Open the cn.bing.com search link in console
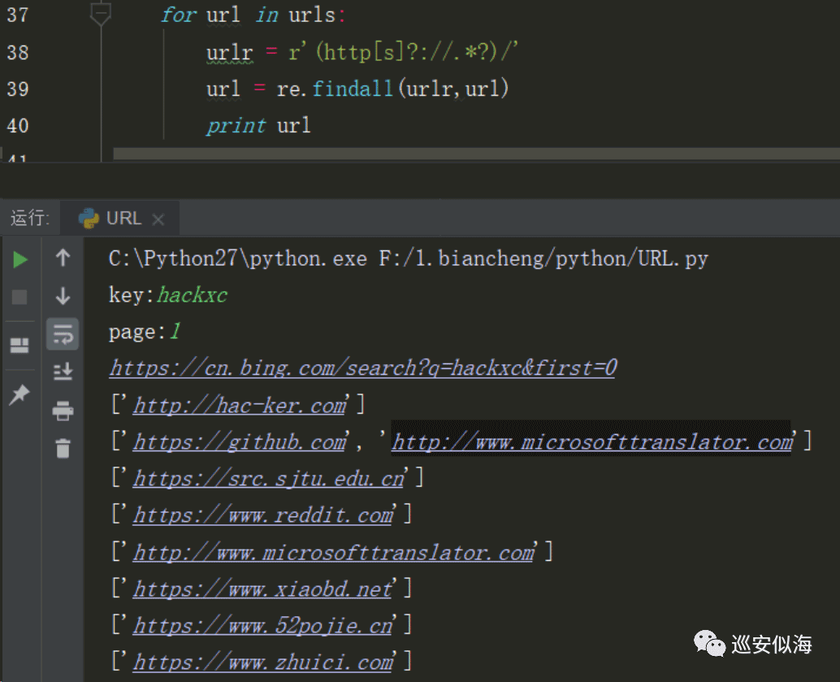840x682 pixels. tap(362, 367)
